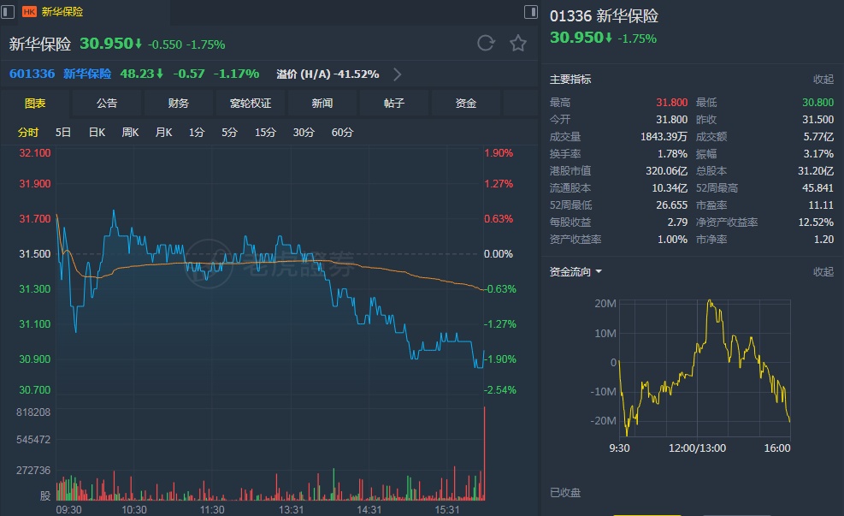Collapse the 资金流向 section
This screenshot has width=844, height=516.
pos(823,272)
